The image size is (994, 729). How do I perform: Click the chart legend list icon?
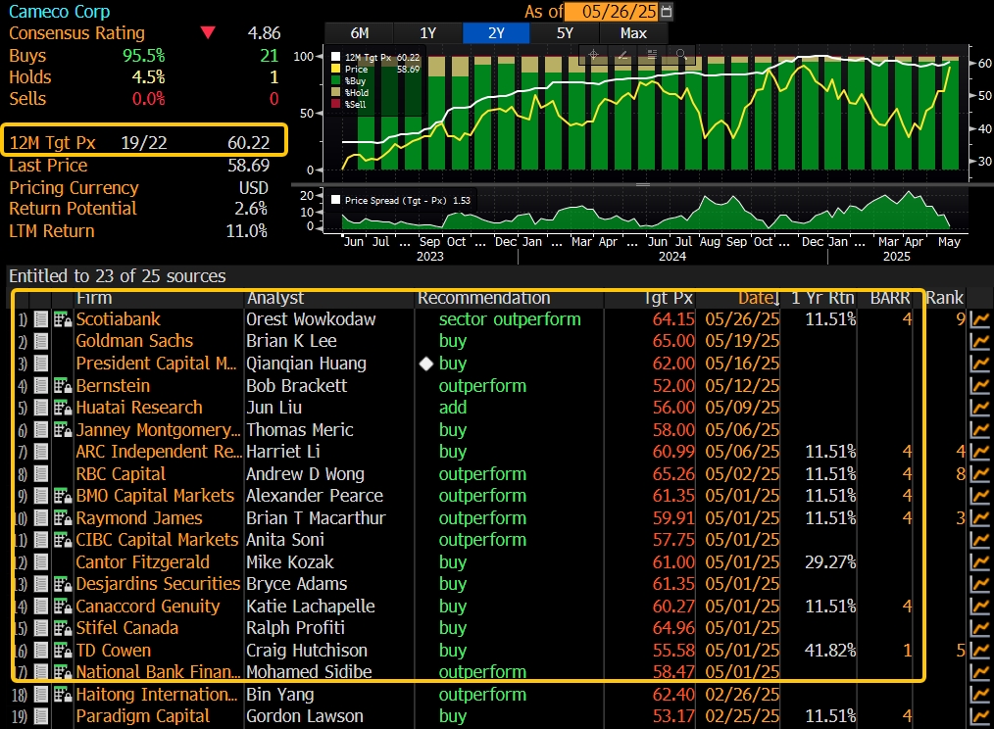652,55
